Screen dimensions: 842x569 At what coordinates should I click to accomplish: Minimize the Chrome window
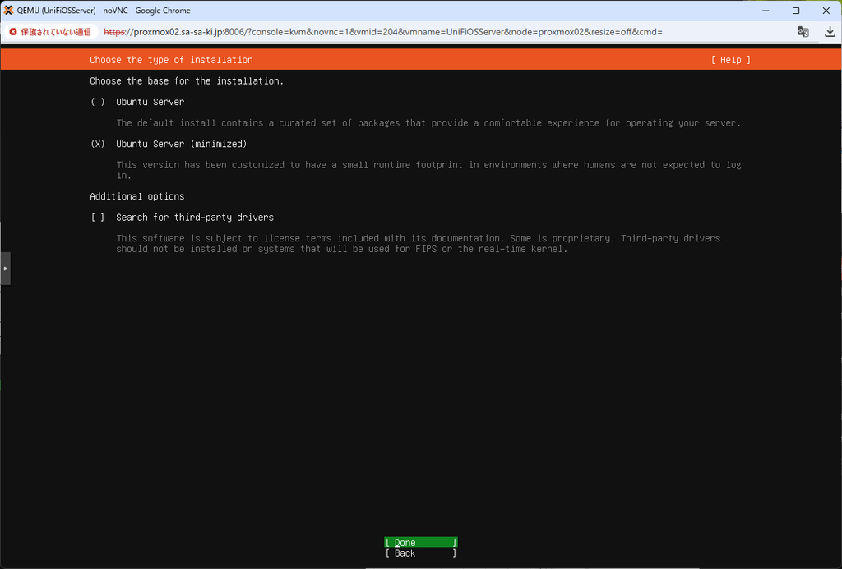[x=766, y=11]
